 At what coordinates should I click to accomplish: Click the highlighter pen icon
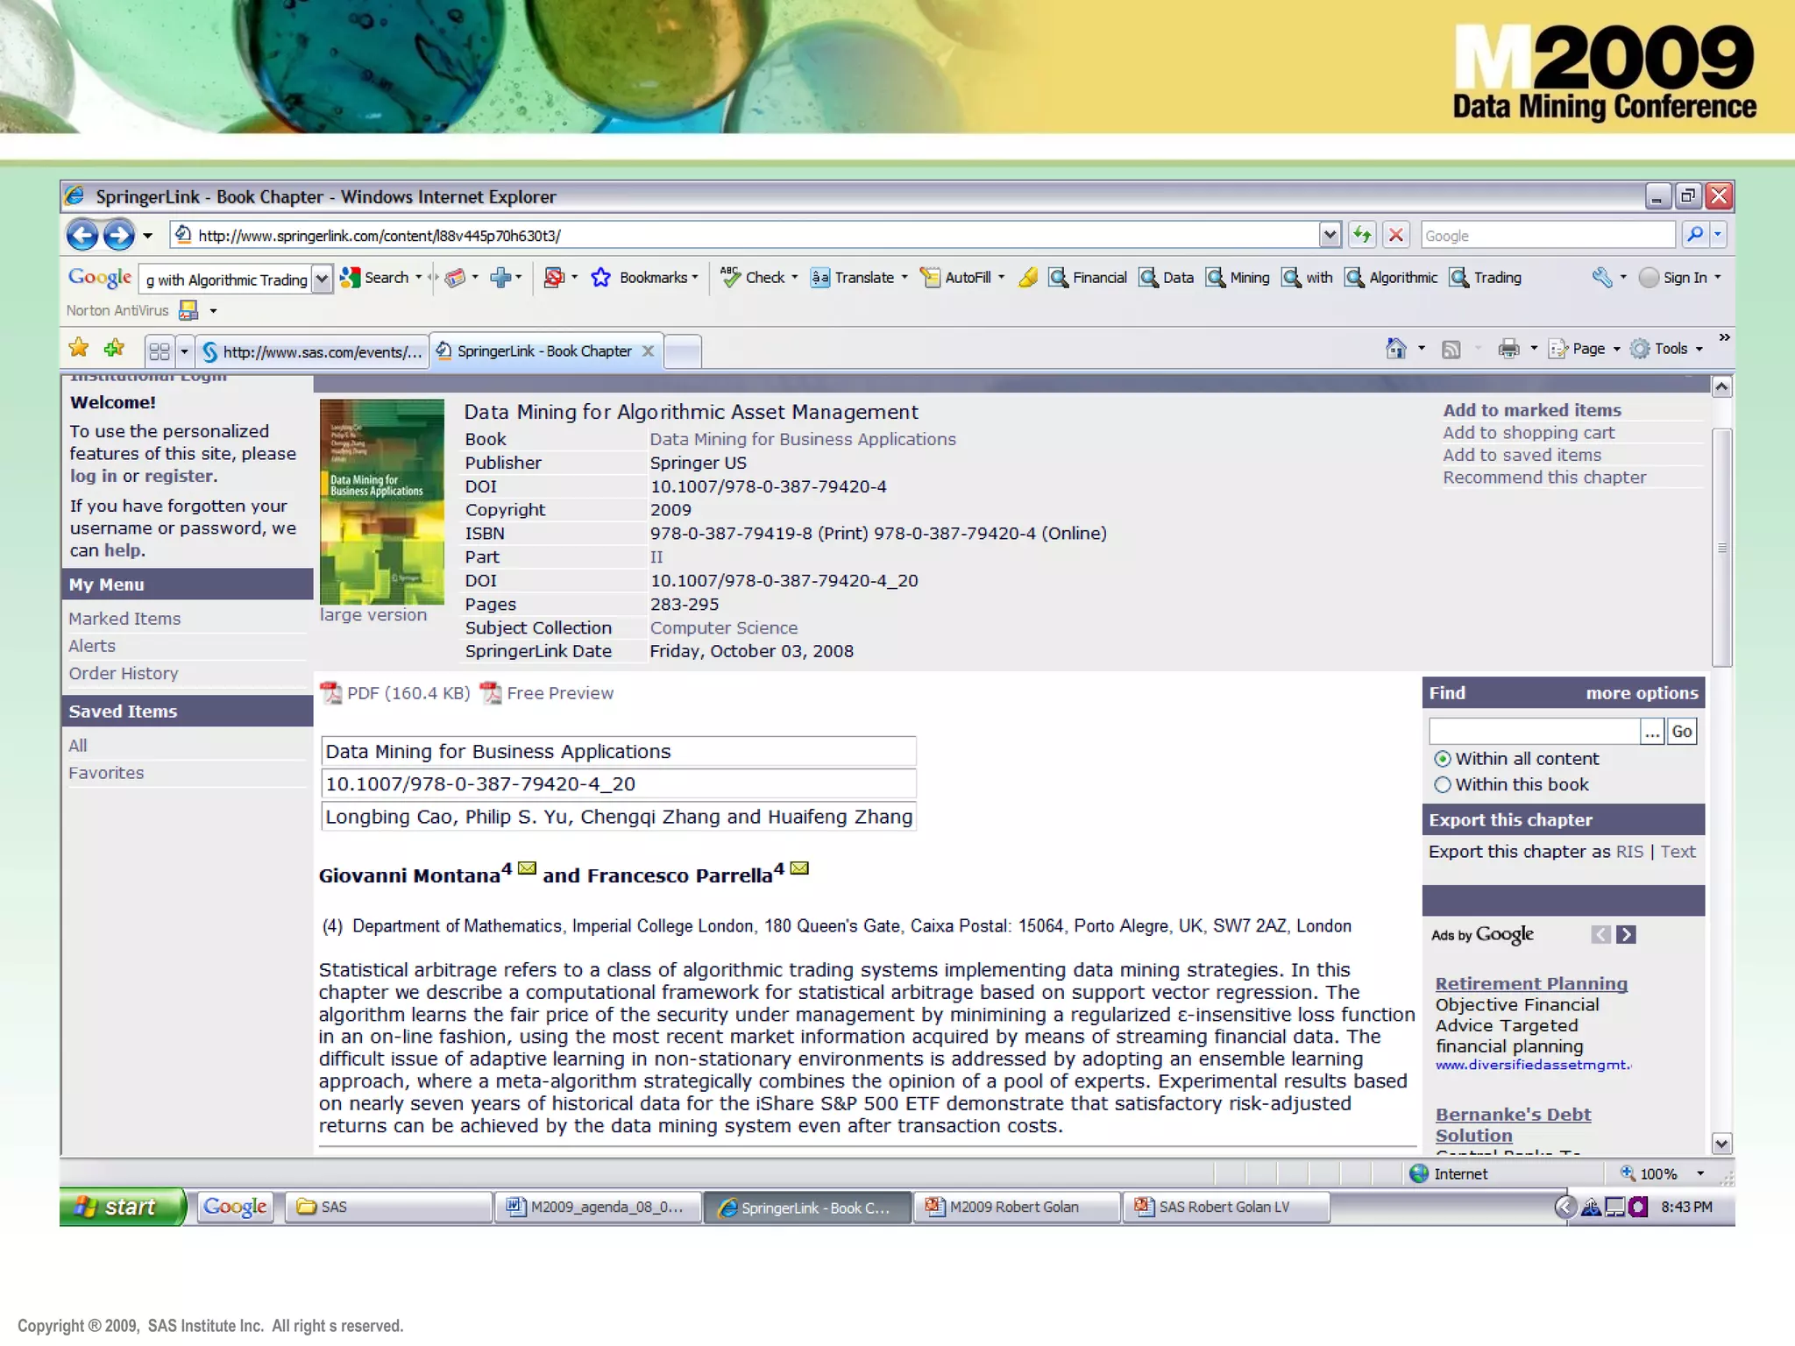tap(1028, 278)
